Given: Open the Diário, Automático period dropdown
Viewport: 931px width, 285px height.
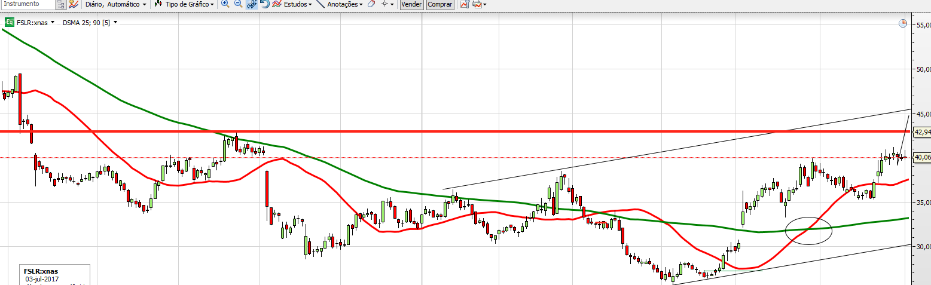Looking at the screenshot, I should point(115,4).
